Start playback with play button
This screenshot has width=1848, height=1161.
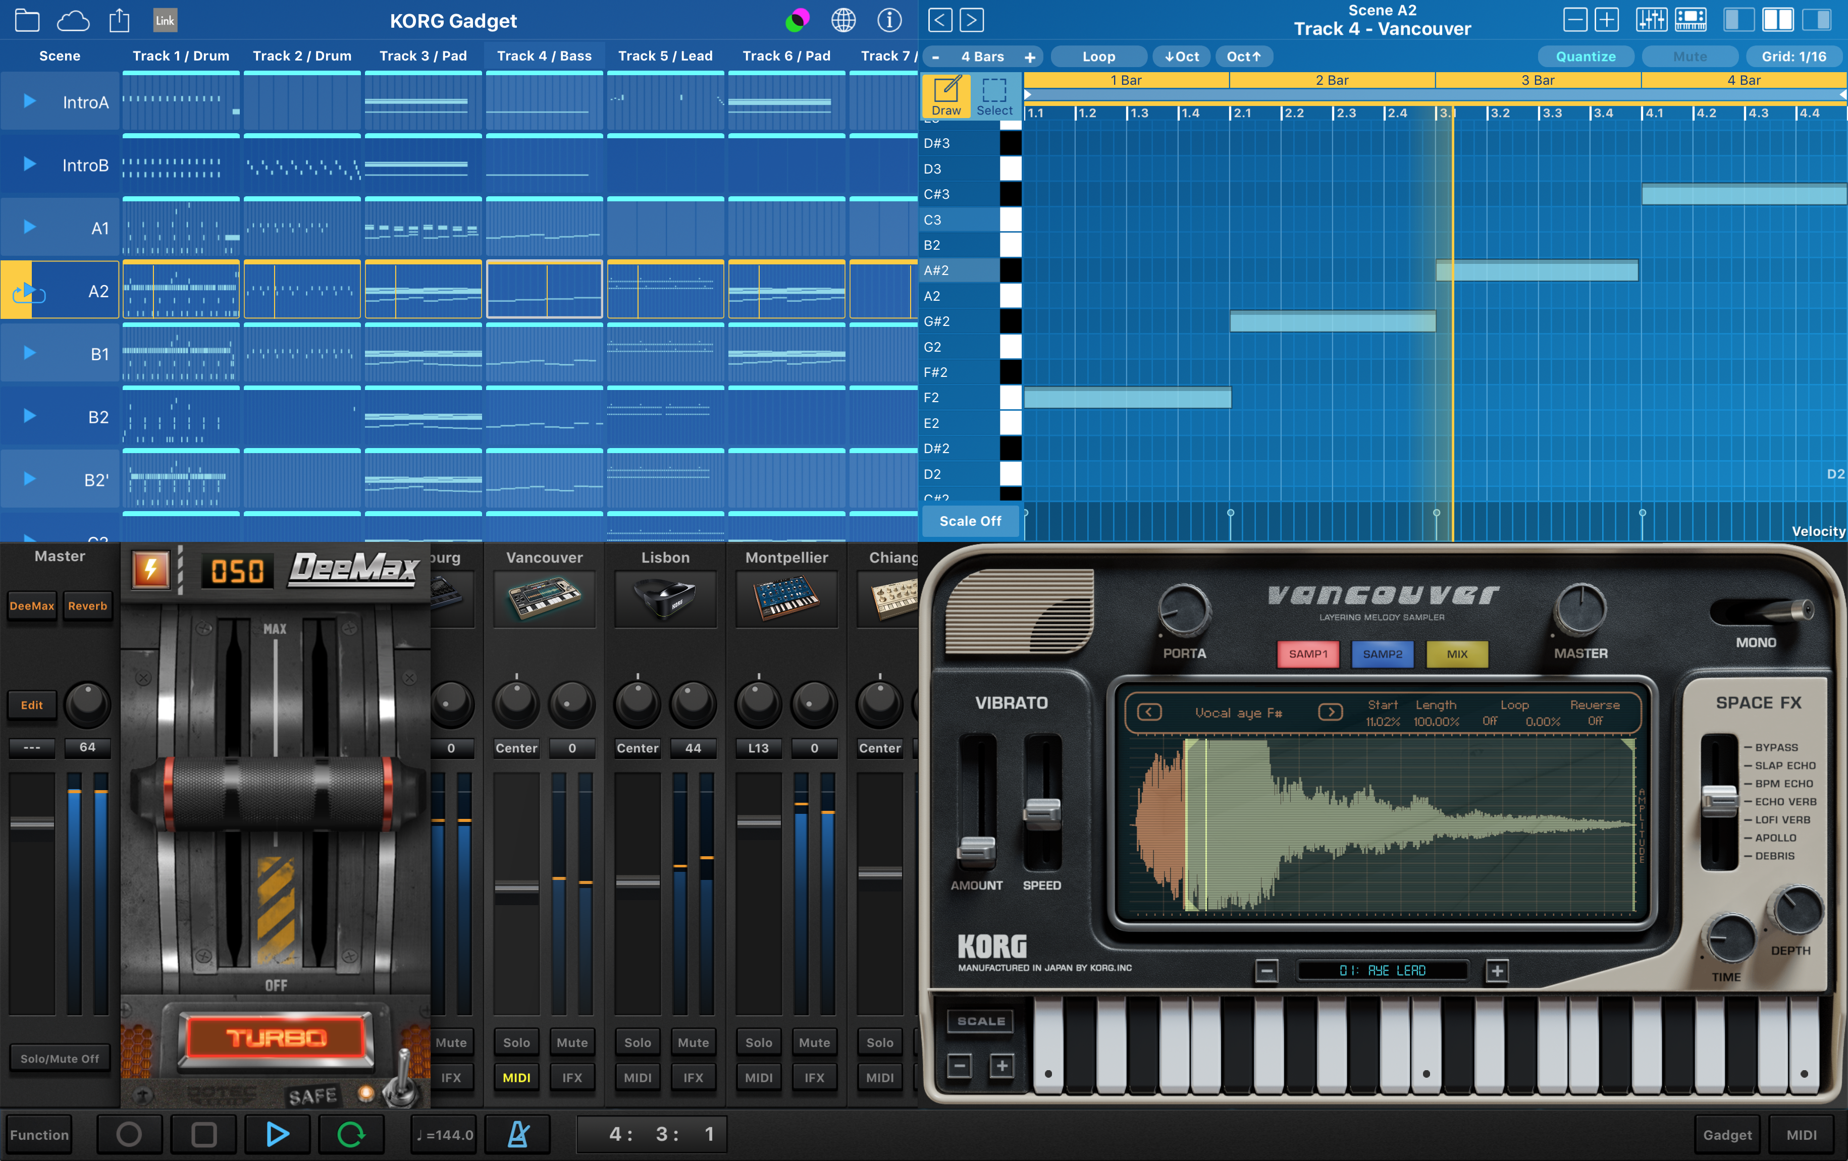click(x=277, y=1134)
